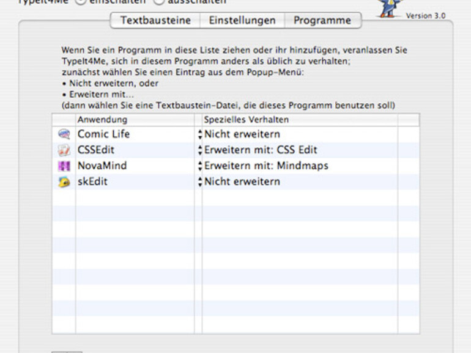Click 'Erweitern mit: Mindmaps' value
Image resolution: width=471 pixels, height=353 pixels.
(266, 166)
